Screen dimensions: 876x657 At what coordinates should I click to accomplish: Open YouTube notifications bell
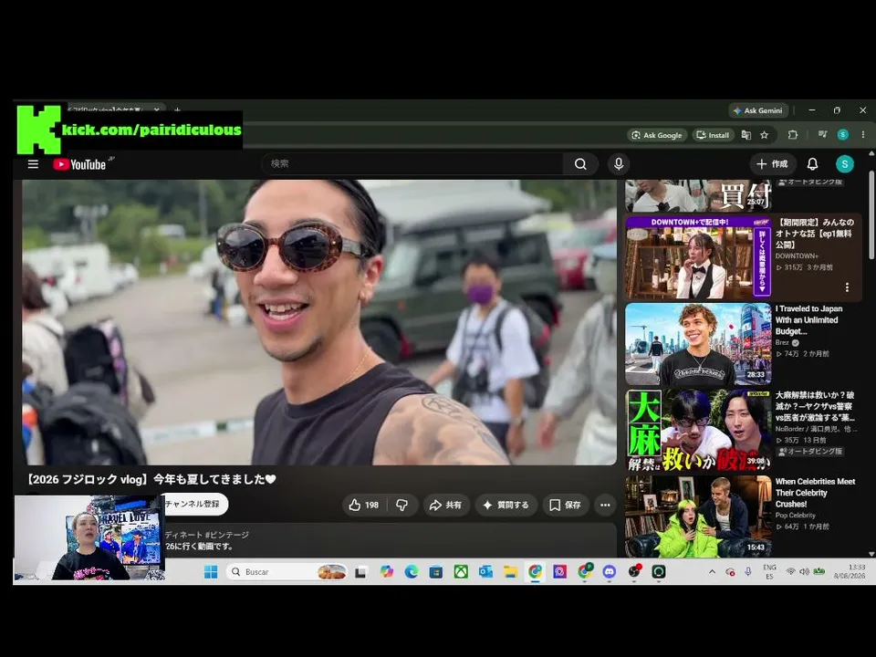812,164
